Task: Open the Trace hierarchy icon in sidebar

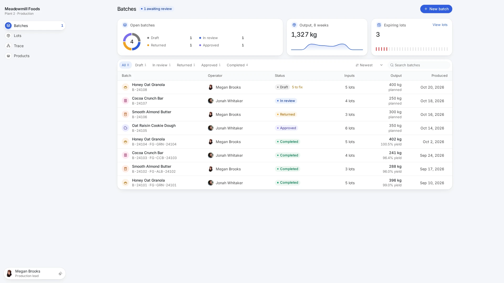Action: (x=8, y=46)
